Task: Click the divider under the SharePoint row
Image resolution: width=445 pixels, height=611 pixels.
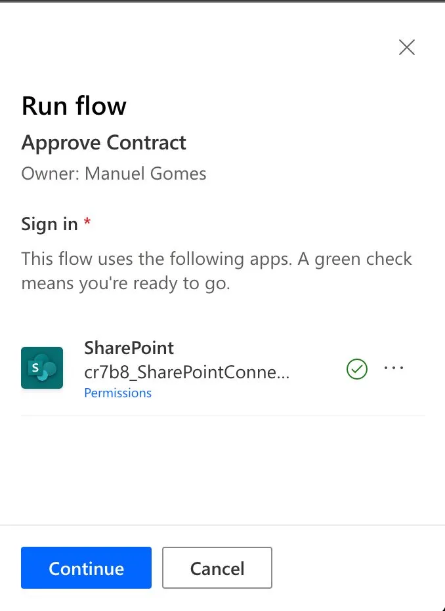Action: pos(223,416)
